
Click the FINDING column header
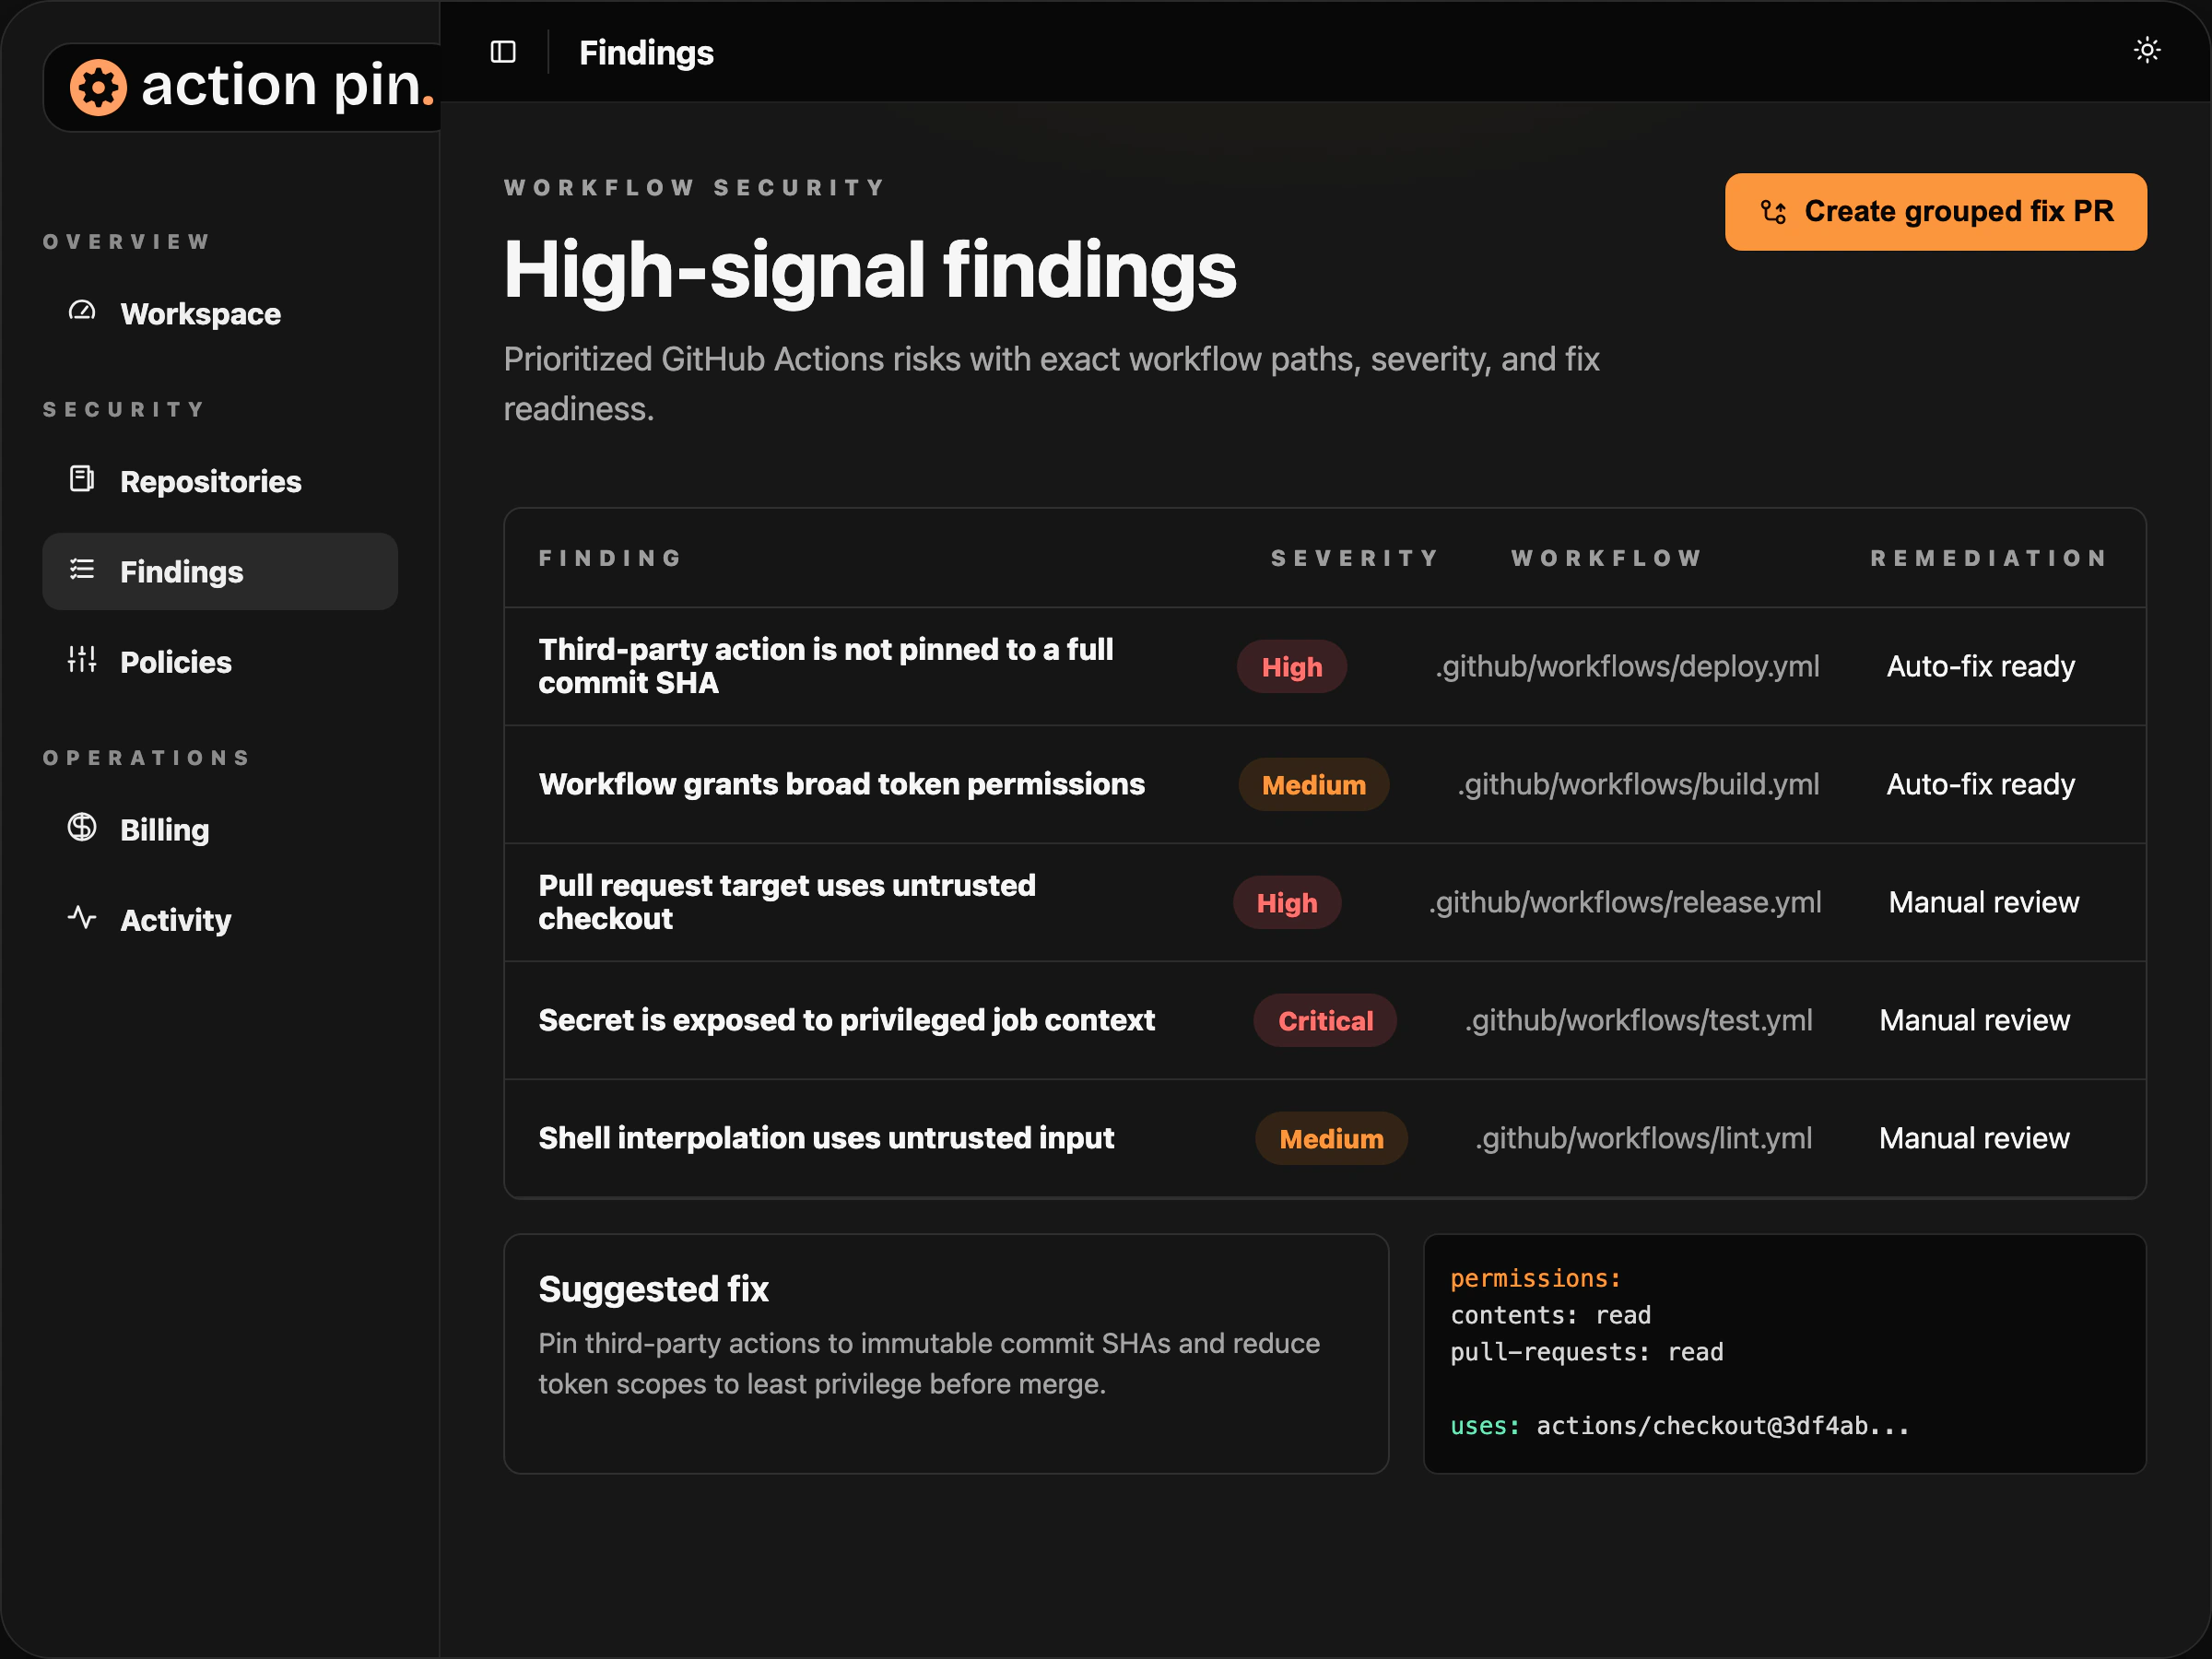[610, 558]
